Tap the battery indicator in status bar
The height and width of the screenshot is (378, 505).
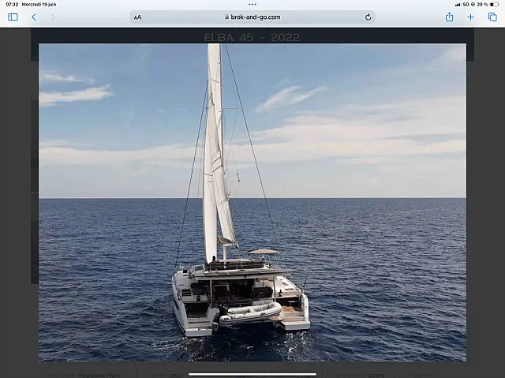pyautogui.click(x=494, y=5)
